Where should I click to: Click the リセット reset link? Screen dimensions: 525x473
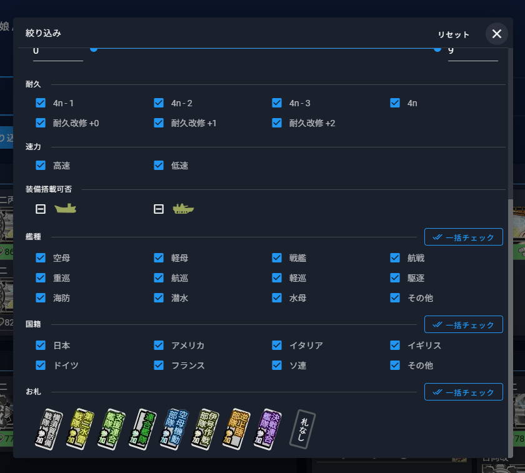[x=453, y=34]
